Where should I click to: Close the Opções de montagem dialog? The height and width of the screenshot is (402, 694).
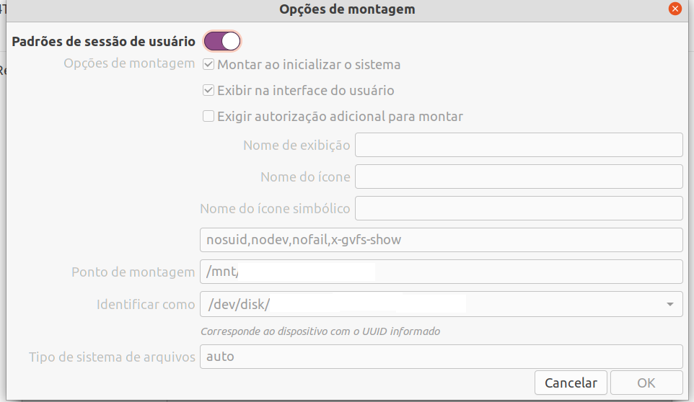coord(675,9)
